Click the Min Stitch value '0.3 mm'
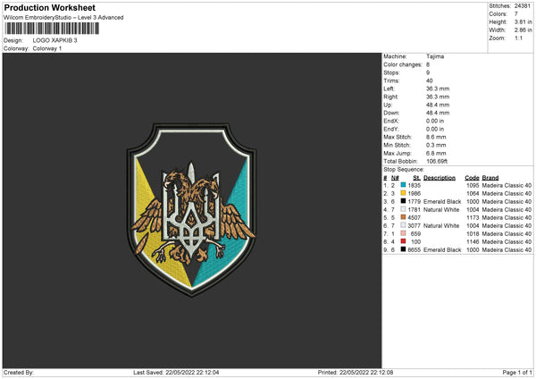 point(436,145)
